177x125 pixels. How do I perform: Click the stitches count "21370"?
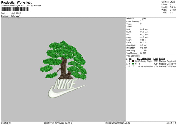click(173, 2)
